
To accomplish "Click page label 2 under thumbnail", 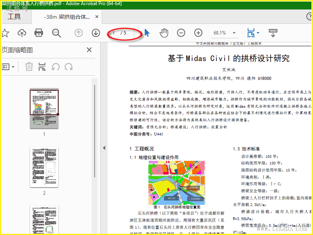I will 44,193.
